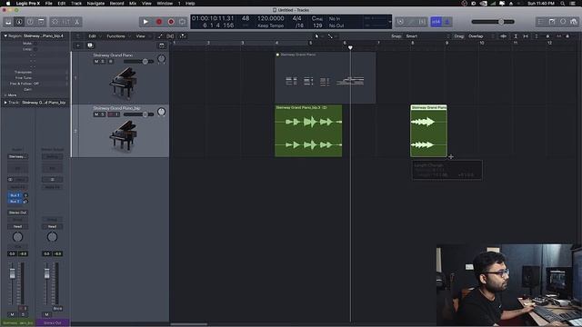This screenshot has width=582, height=327.
Task: Open the Library panel icon
Action: click(x=8, y=22)
